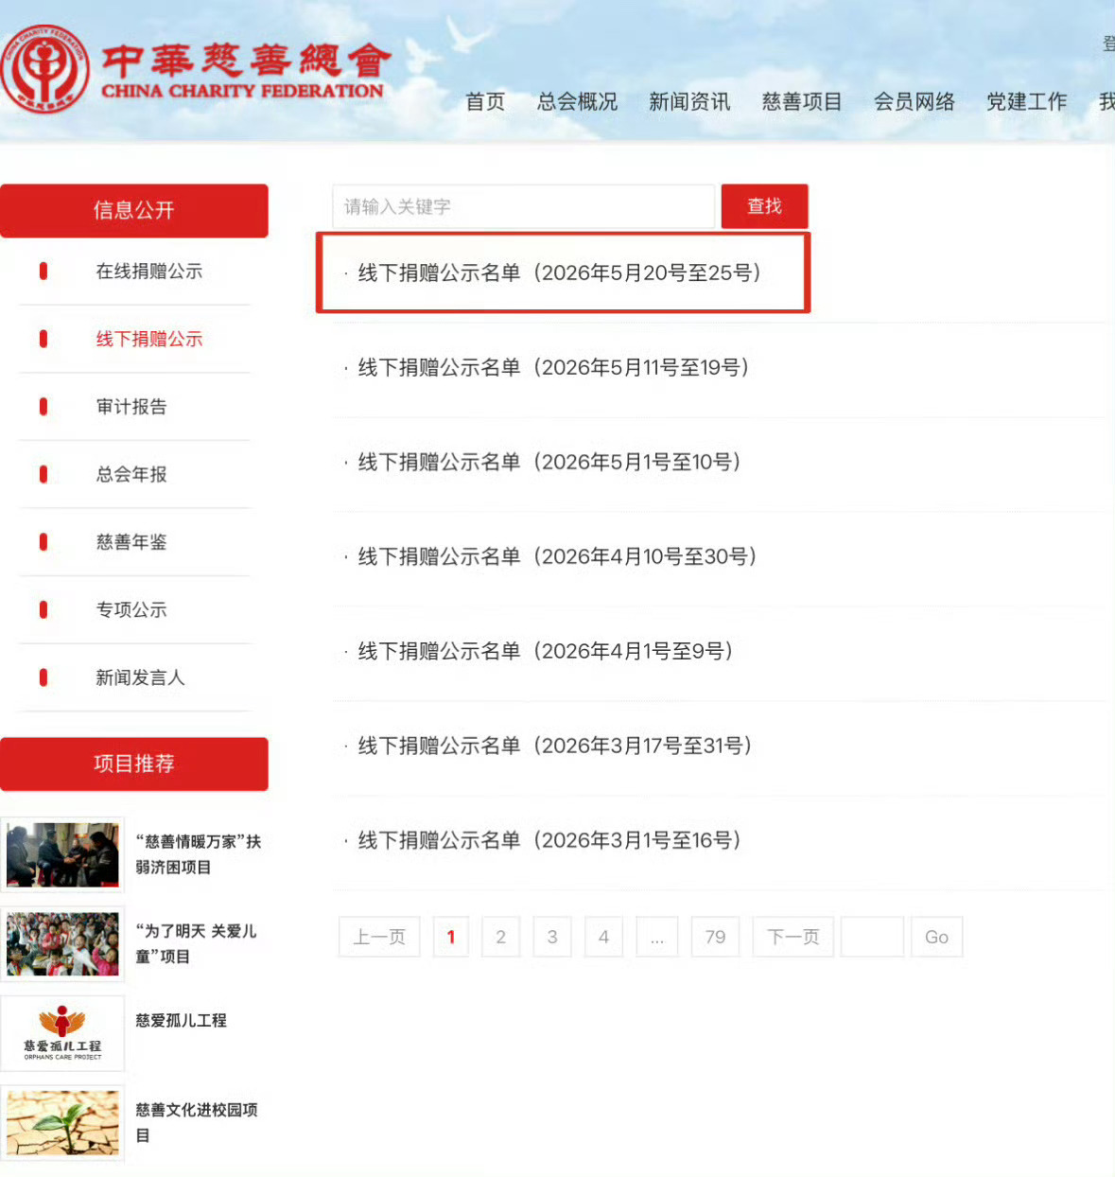Viewport: 1115px width, 1177px height.
Task: Click the red bullet beside 审计报告
Action: (44, 407)
